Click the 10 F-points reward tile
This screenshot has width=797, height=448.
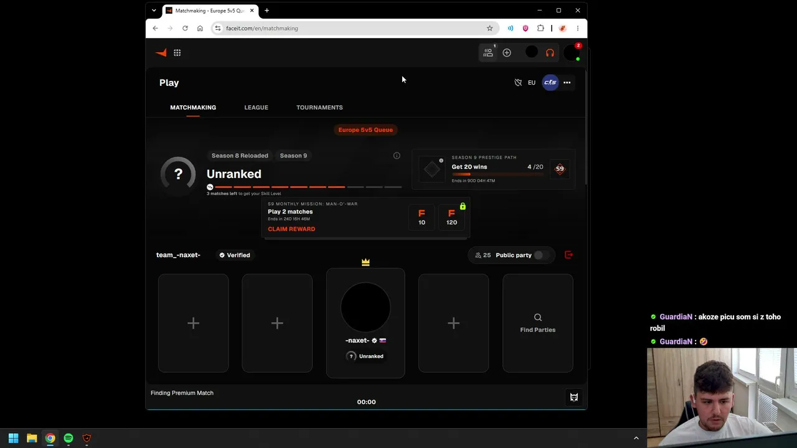pyautogui.click(x=422, y=217)
